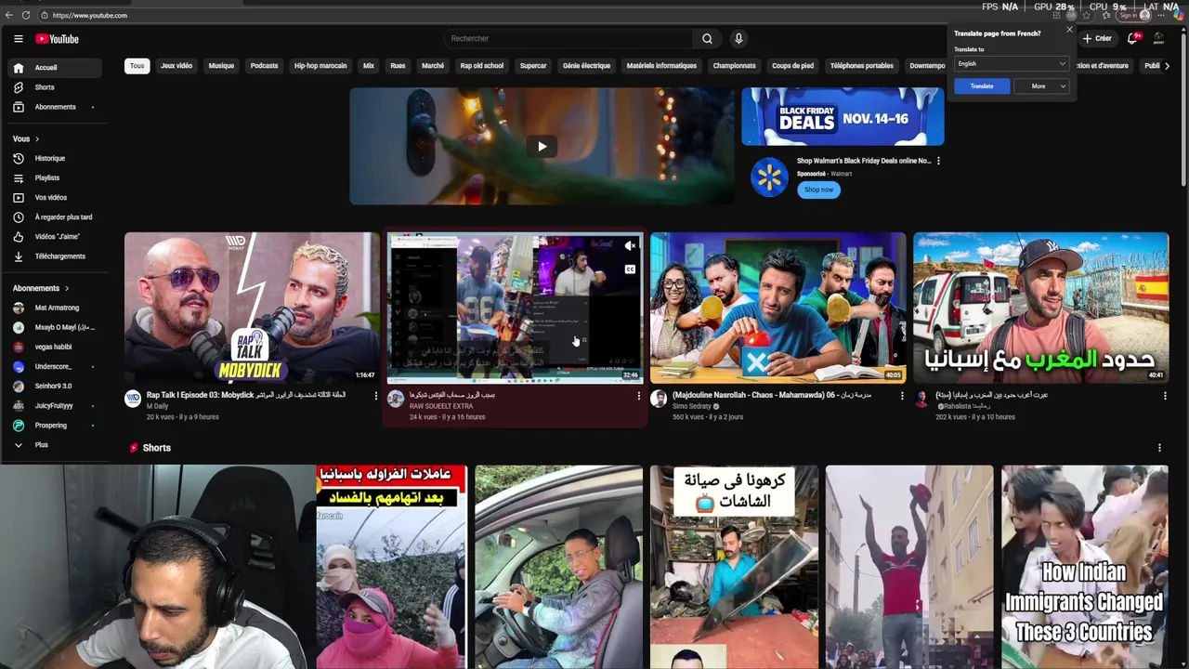1189x669 pixels.
Task: Close the translate page popup
Action: pos(1069,30)
